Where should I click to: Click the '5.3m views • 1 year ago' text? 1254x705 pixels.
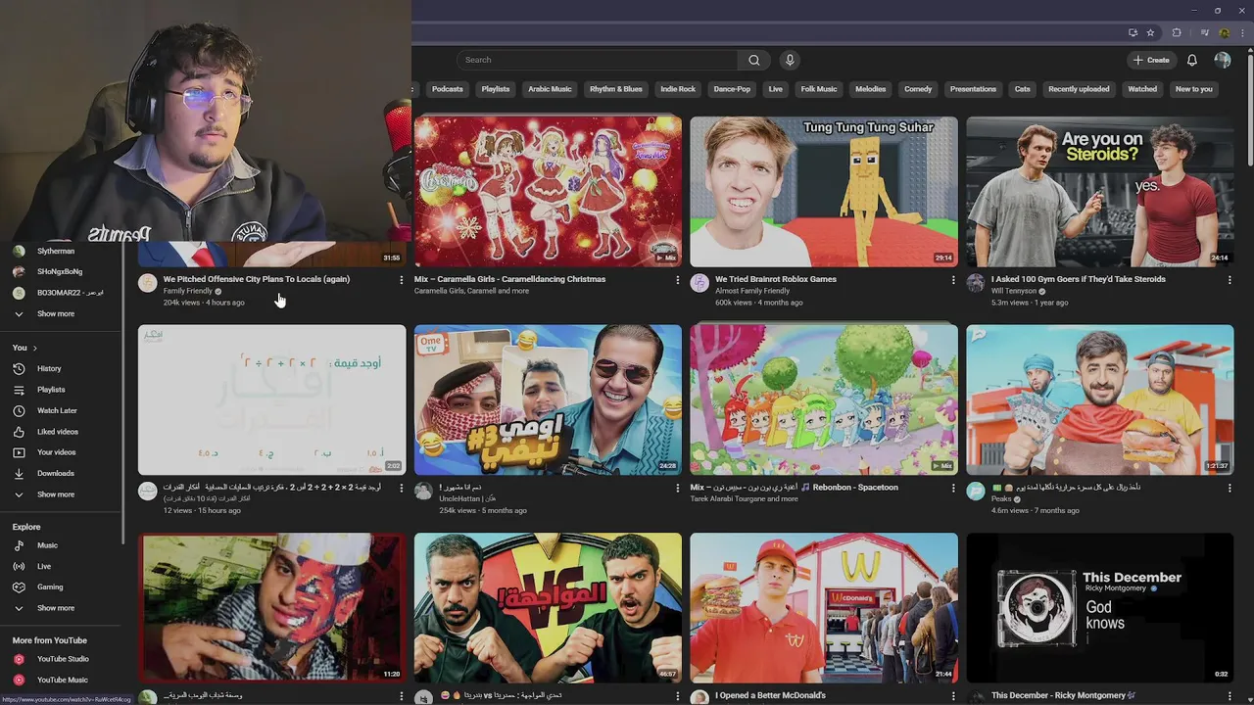1031,303
